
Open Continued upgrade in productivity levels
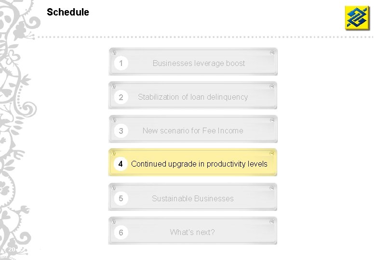pos(199,164)
